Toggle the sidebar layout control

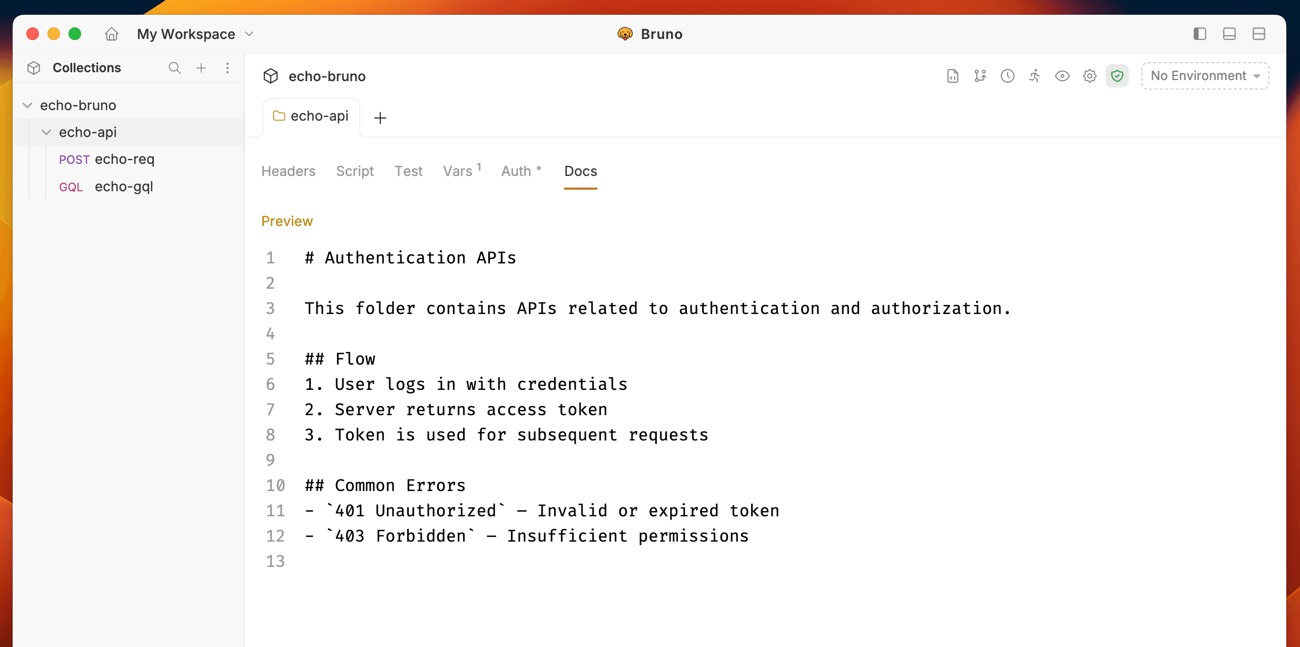pos(1199,34)
